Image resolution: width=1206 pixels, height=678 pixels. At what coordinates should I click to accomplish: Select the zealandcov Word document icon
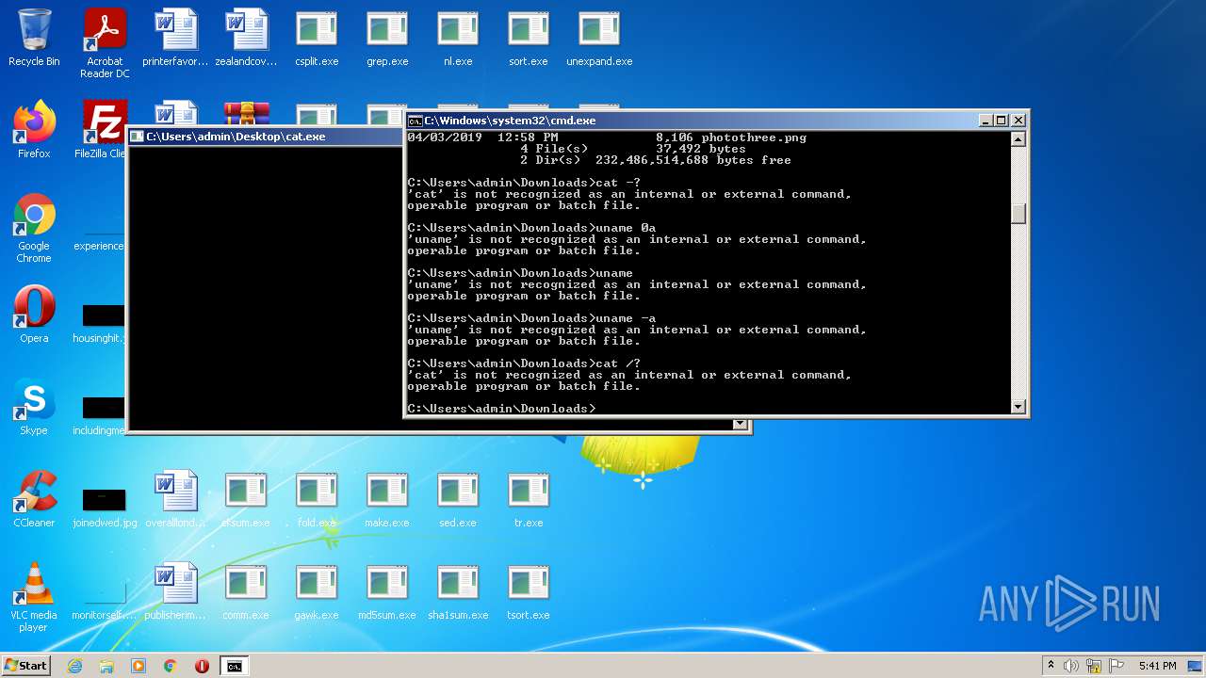pos(246,38)
